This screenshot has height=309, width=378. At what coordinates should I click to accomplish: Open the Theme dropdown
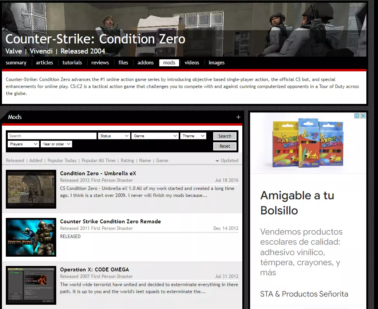click(x=193, y=136)
